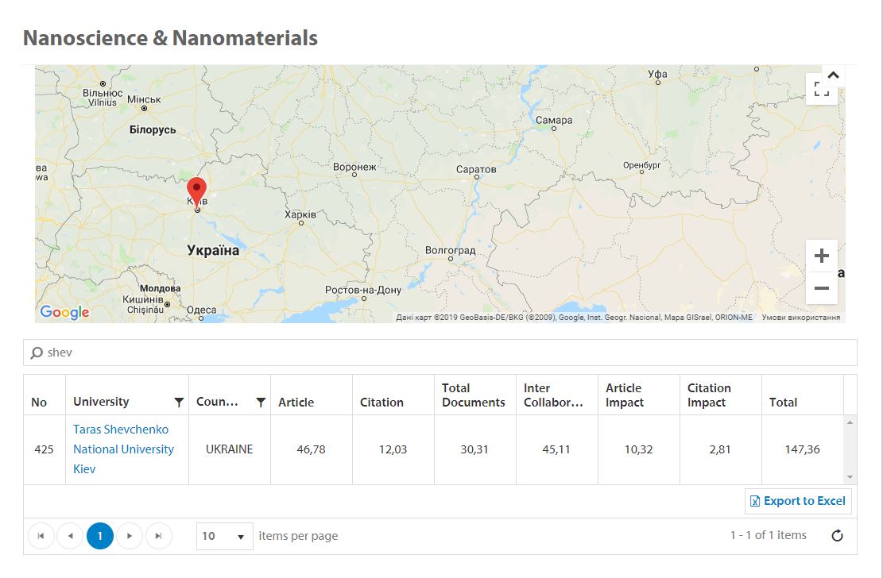Open the map terms of use link
883x578 pixels.
801,318
